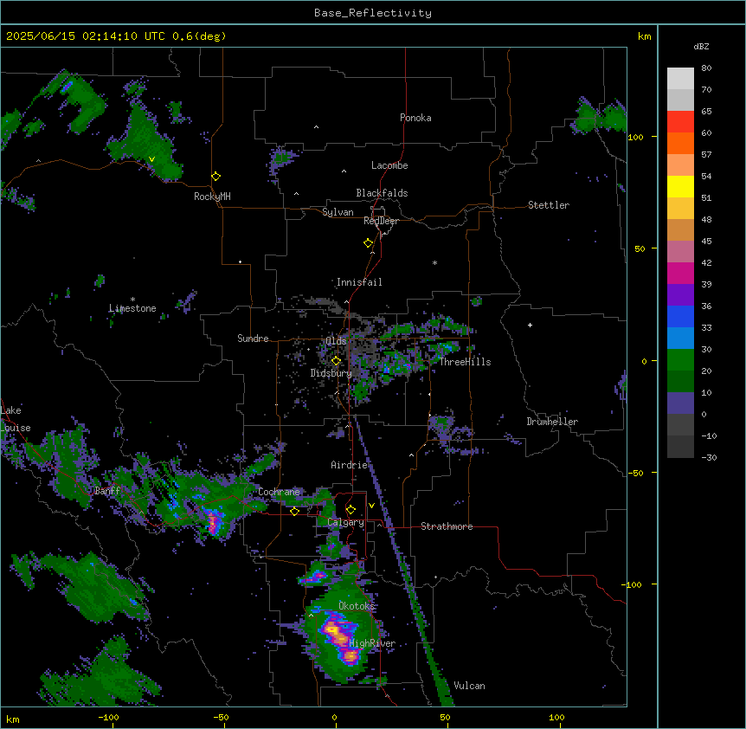The width and height of the screenshot is (746, 729).
Task: Click the Calgary label
Action: pos(346,522)
